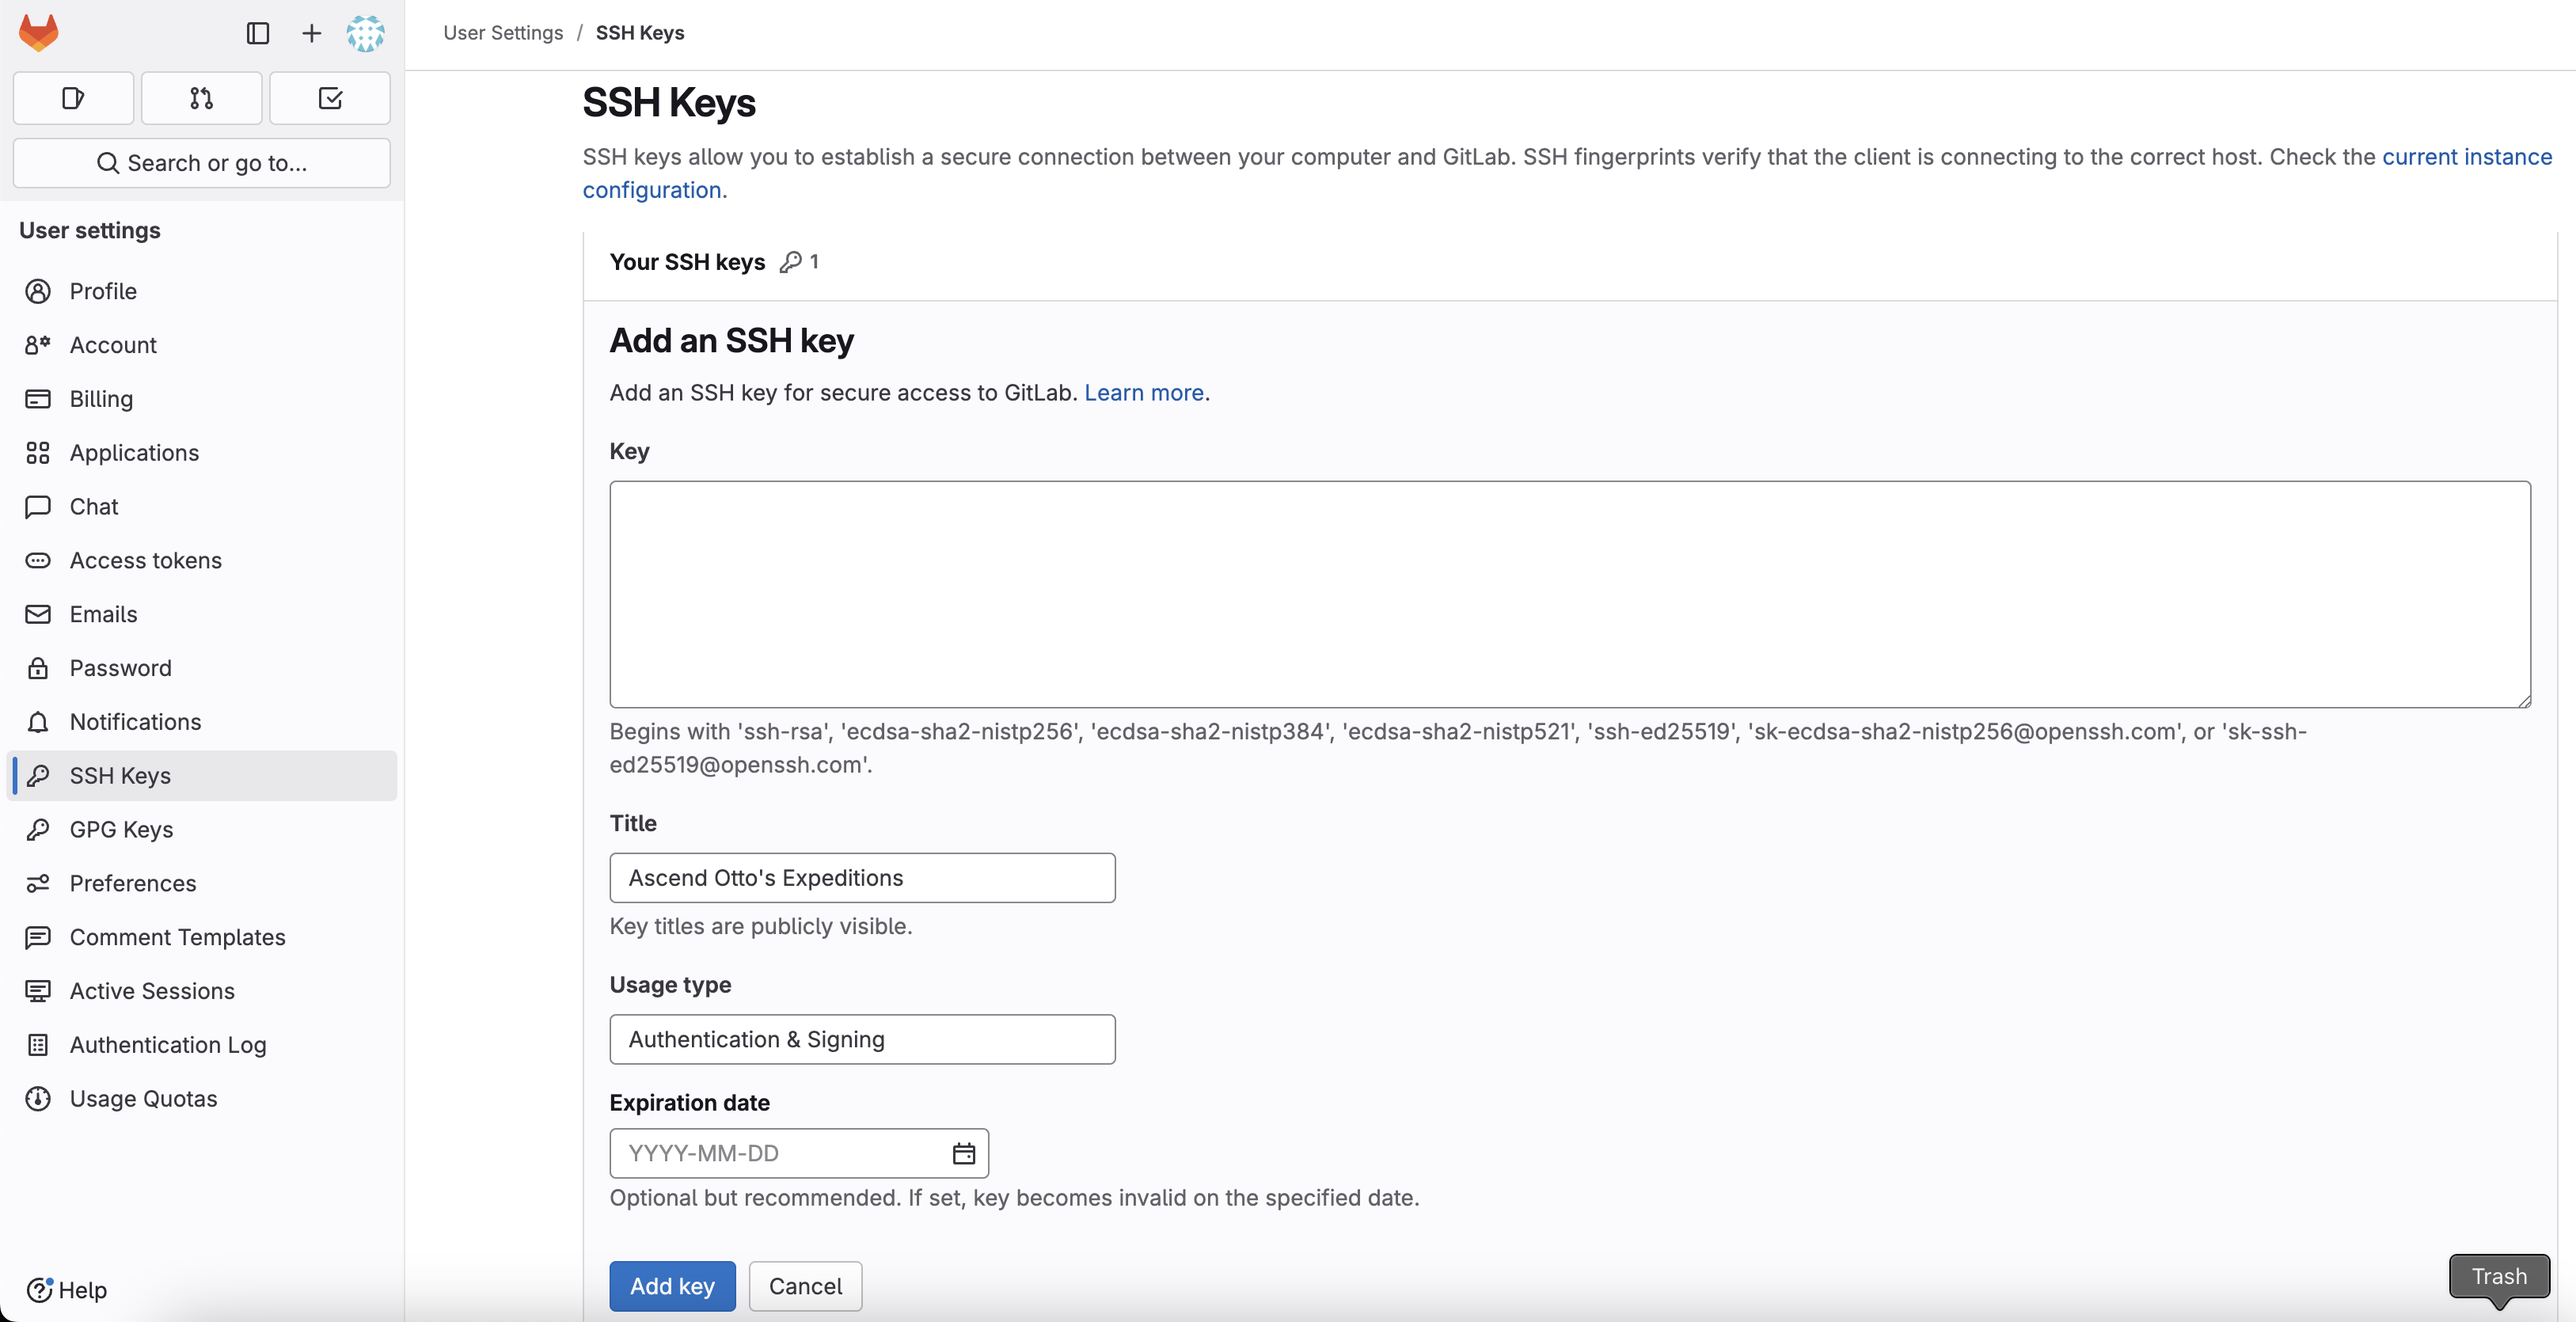Open current instance configuration link
The height and width of the screenshot is (1322, 2576).
2466,157
